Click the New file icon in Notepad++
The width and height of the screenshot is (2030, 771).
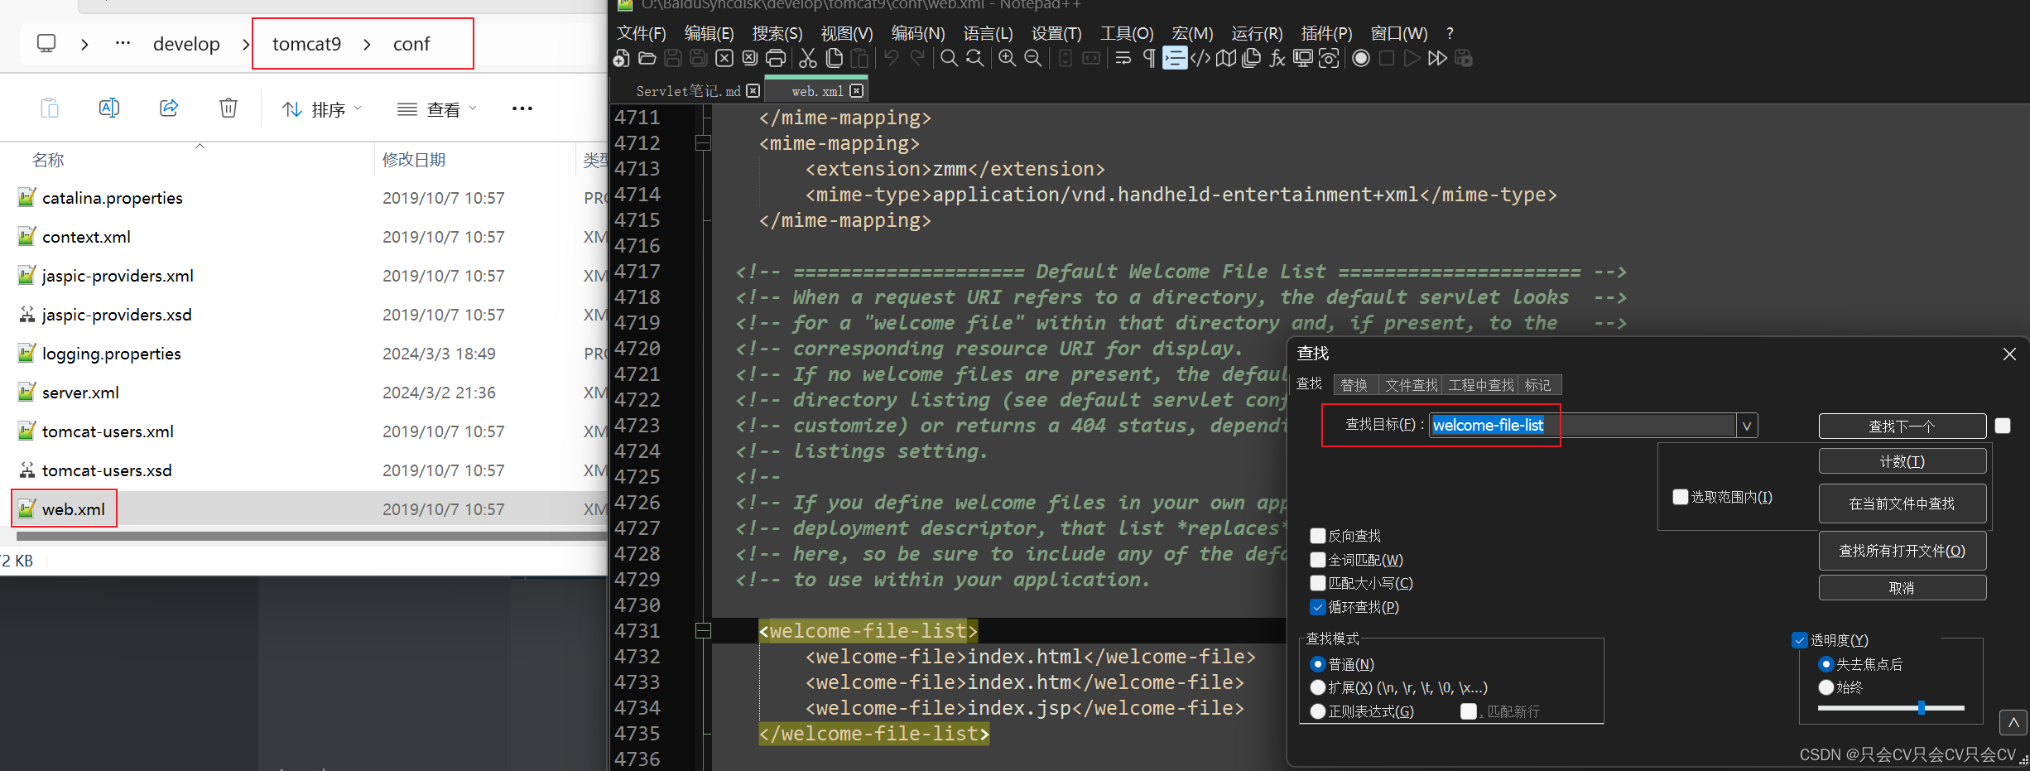click(622, 59)
